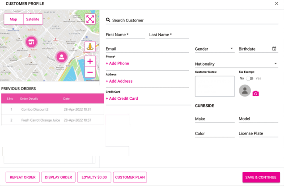Click the Add Credit Card link

click(x=122, y=99)
